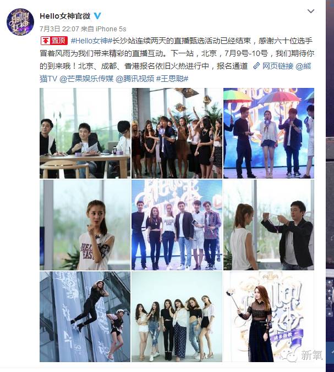Click the Hello女神 profile avatar
The image size is (334, 372).
click(20, 22)
